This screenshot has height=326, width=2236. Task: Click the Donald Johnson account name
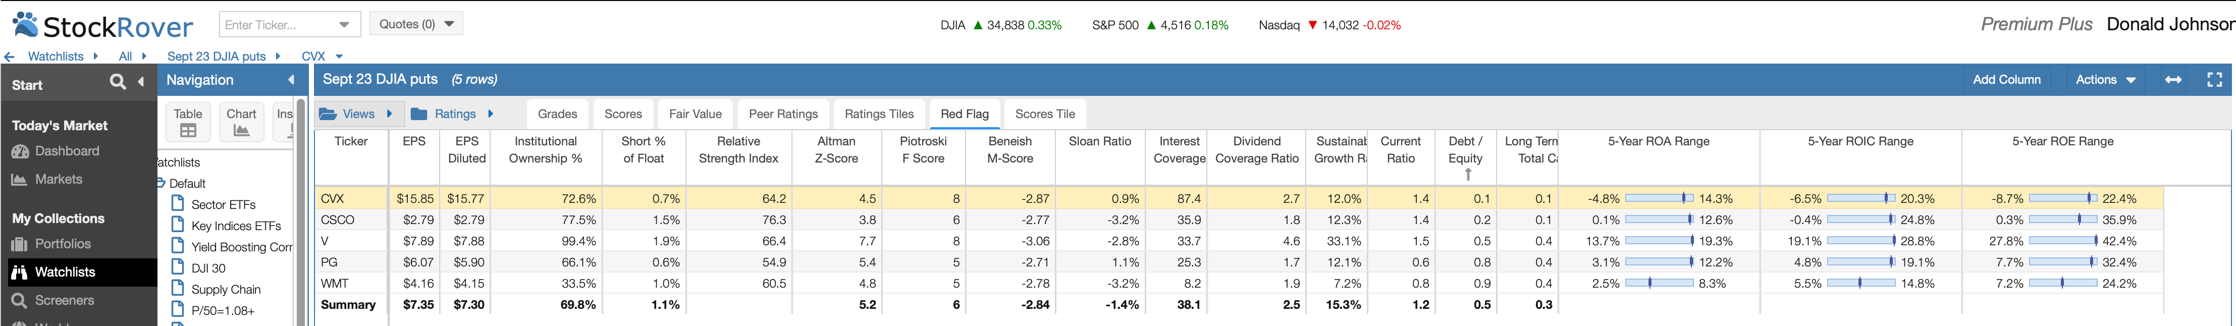(x=2170, y=24)
